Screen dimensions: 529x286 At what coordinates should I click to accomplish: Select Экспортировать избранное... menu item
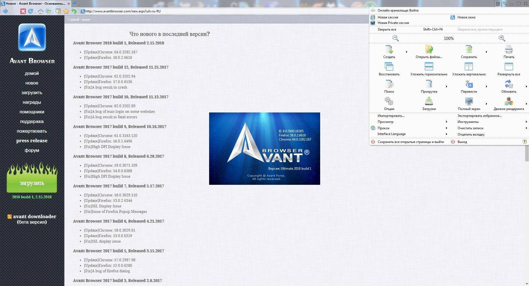click(x=479, y=116)
